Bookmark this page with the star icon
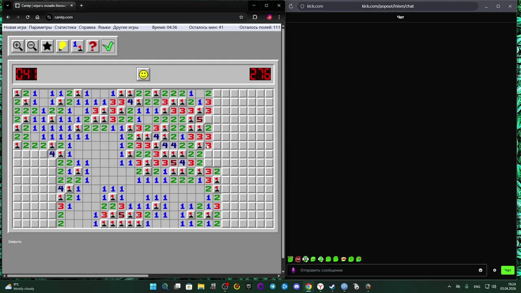The image size is (521, 293). [241, 17]
